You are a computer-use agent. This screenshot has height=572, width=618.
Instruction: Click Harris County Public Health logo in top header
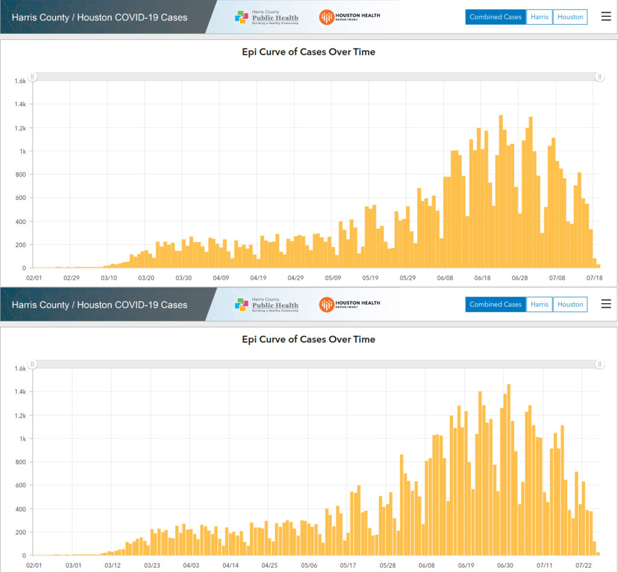[267, 17]
